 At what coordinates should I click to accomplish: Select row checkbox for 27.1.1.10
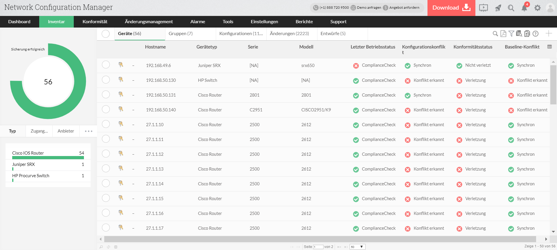(106, 124)
